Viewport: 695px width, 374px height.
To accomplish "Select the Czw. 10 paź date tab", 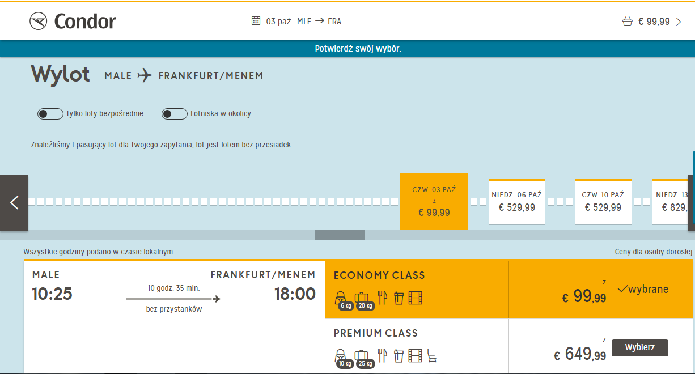I will (603, 202).
